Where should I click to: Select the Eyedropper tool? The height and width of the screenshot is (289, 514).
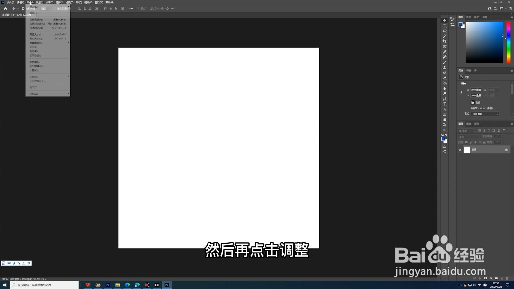445,52
